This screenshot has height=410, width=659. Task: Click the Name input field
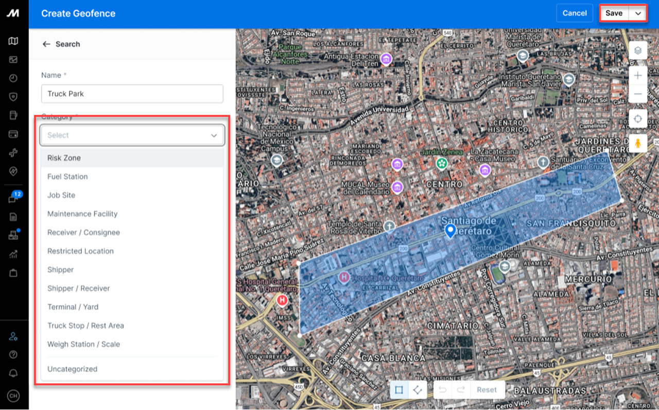coord(132,94)
